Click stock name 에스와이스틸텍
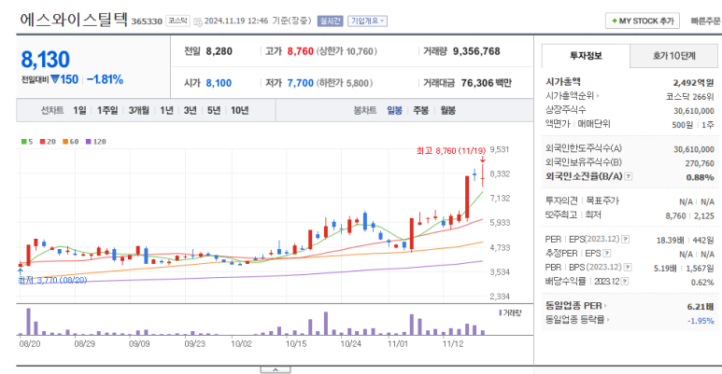The height and width of the screenshot is (374, 722). click(x=74, y=20)
